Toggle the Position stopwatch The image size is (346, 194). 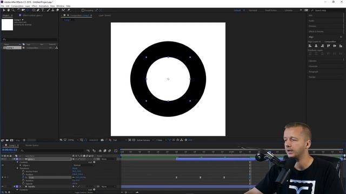(x=23, y=174)
